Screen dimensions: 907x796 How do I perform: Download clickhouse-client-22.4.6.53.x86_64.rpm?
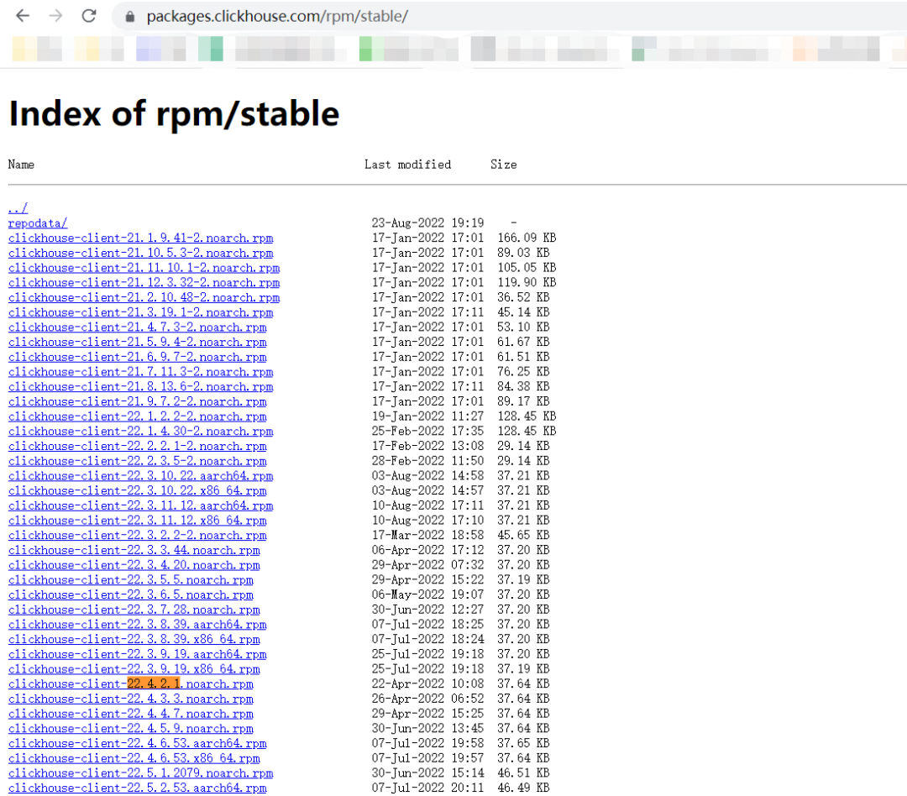(134, 758)
